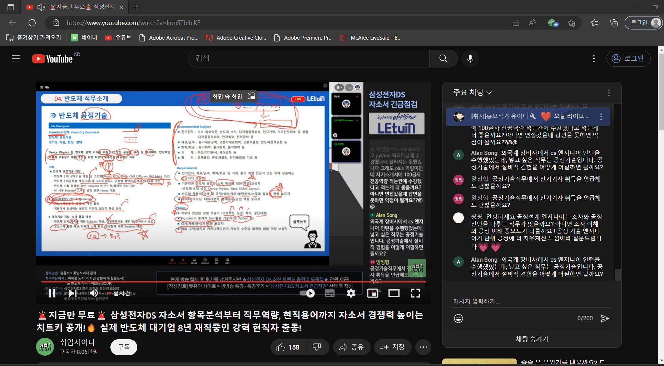664x366 pixels.
Task: Open the Adobe Premiere Pro bookmark
Action: (x=303, y=37)
